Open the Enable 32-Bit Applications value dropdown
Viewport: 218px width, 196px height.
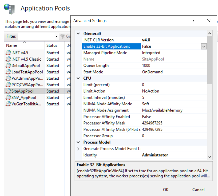[204, 46]
